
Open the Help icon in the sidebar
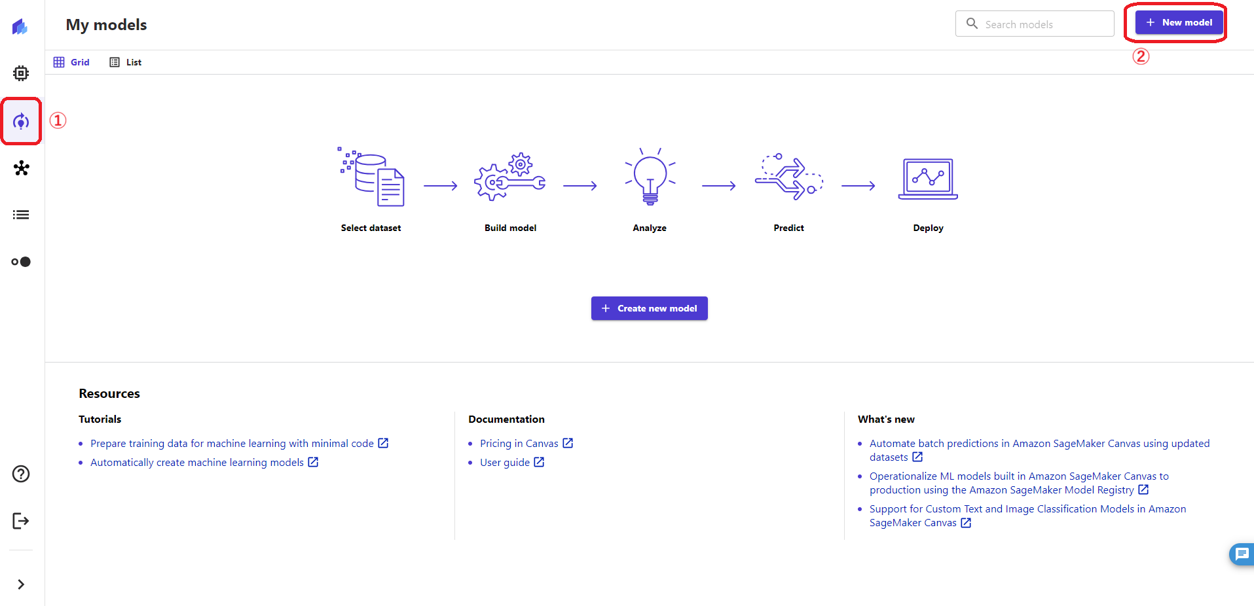coord(21,474)
